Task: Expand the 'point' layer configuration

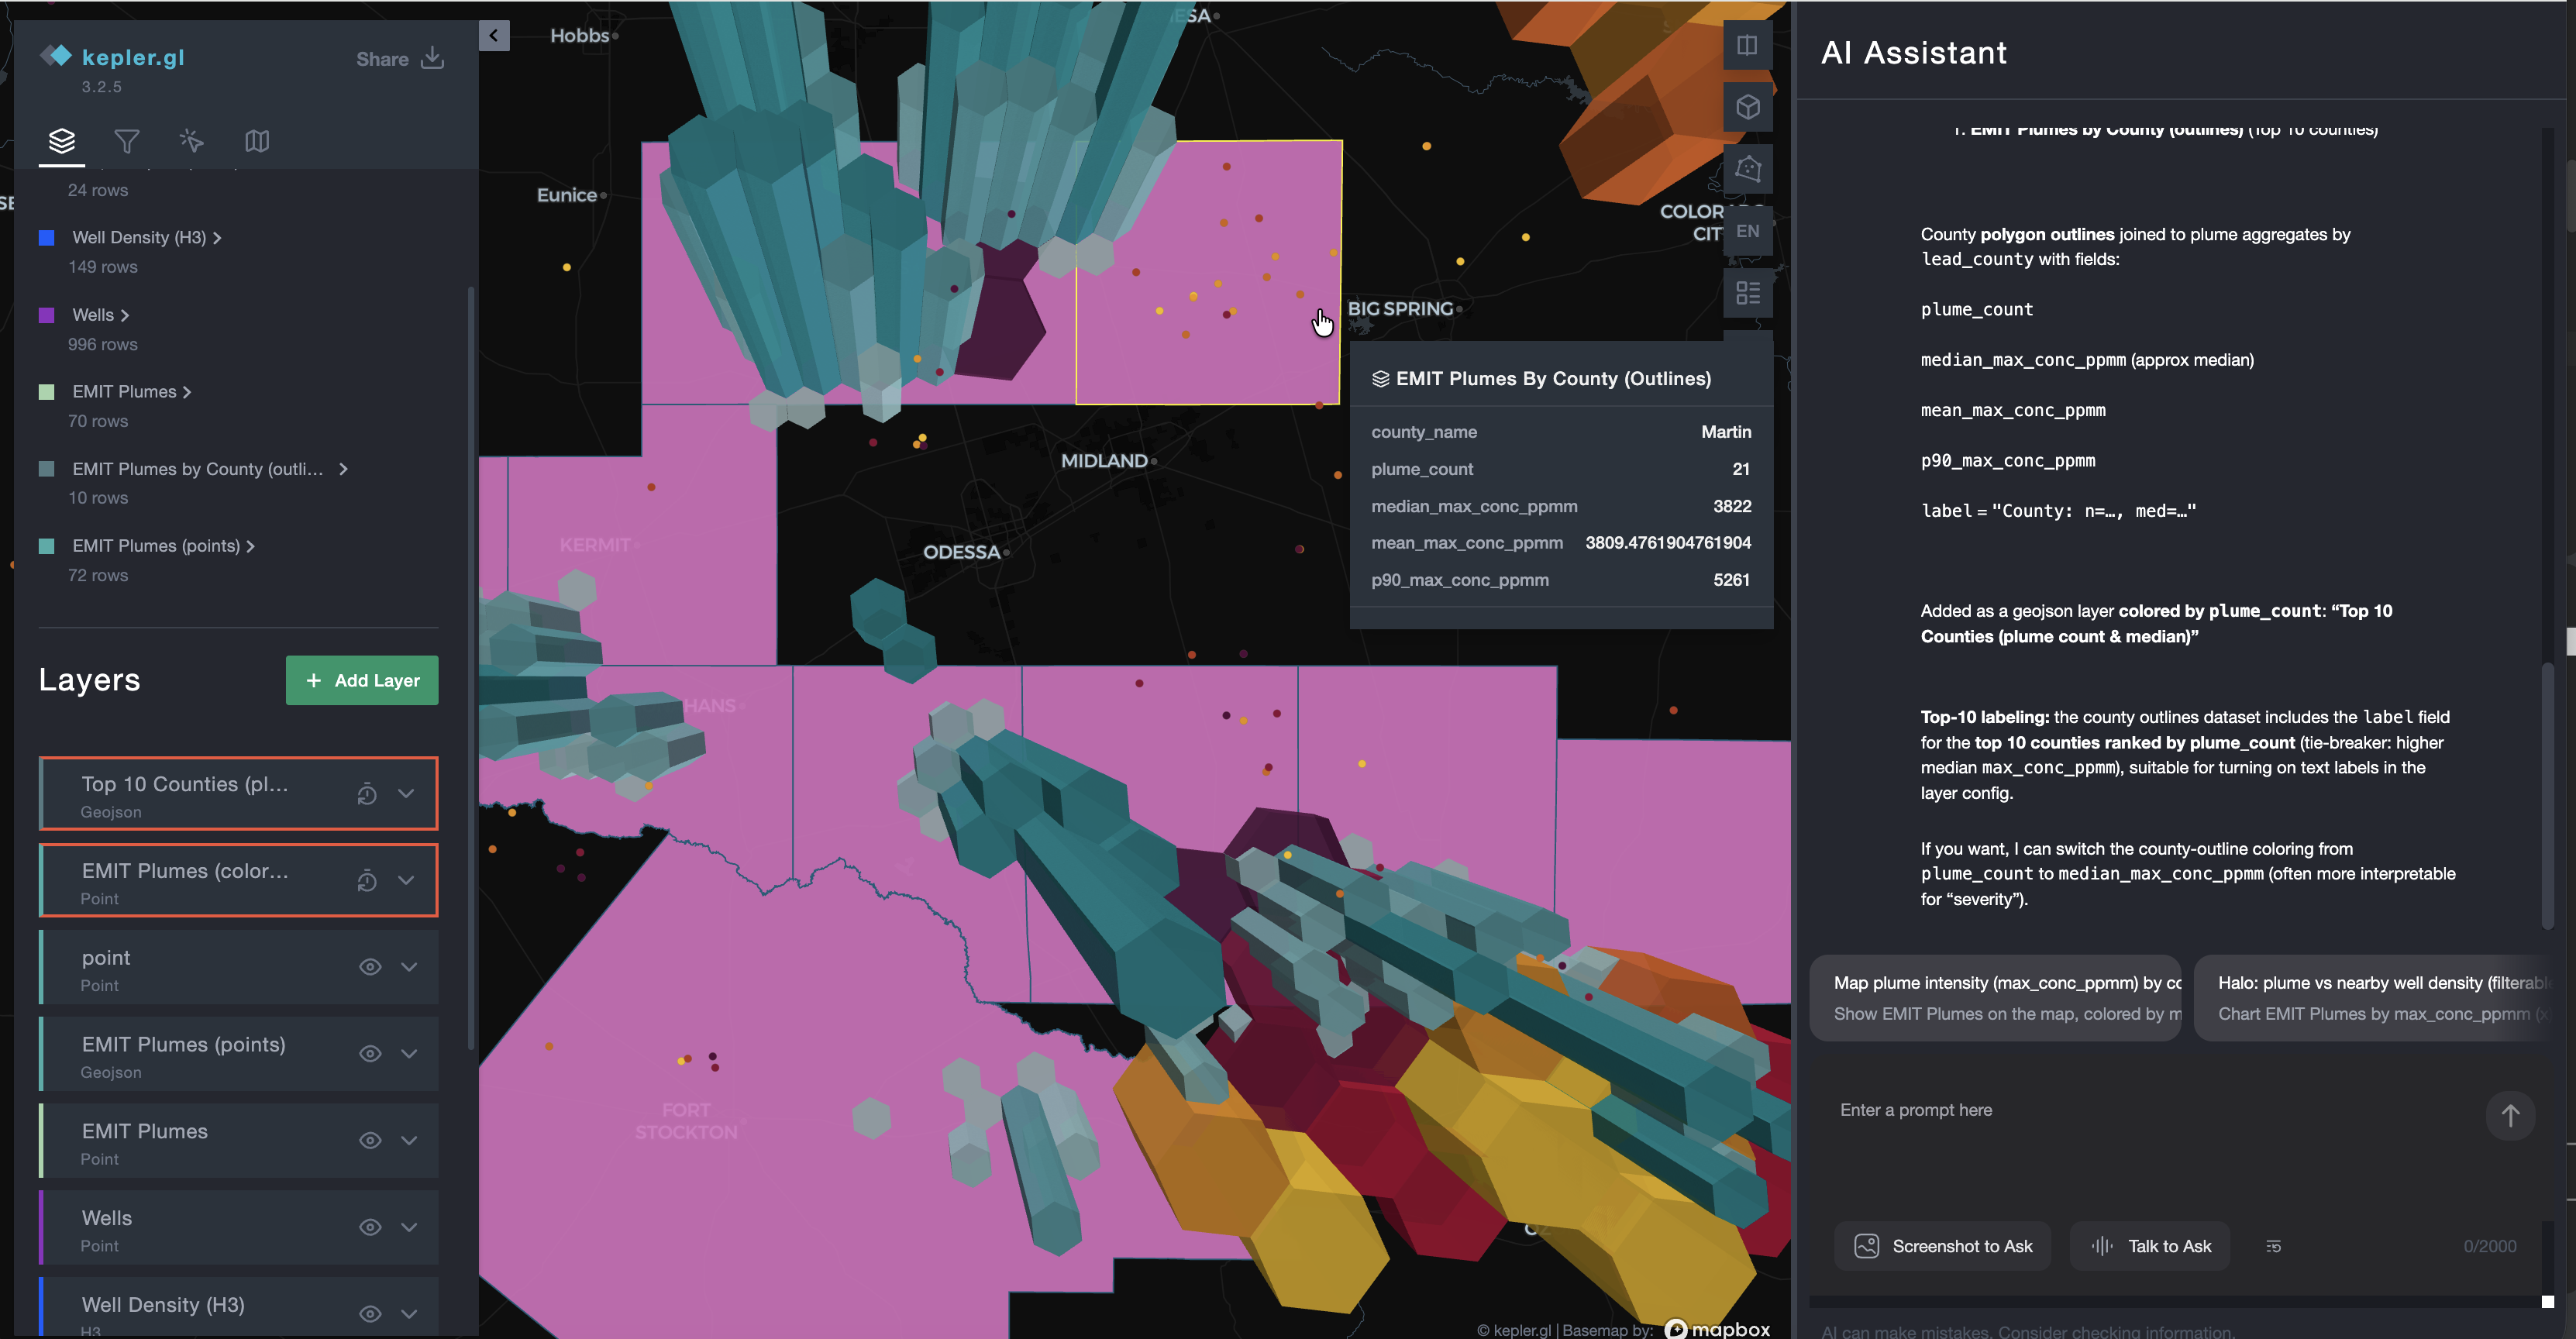Action: [x=409, y=967]
